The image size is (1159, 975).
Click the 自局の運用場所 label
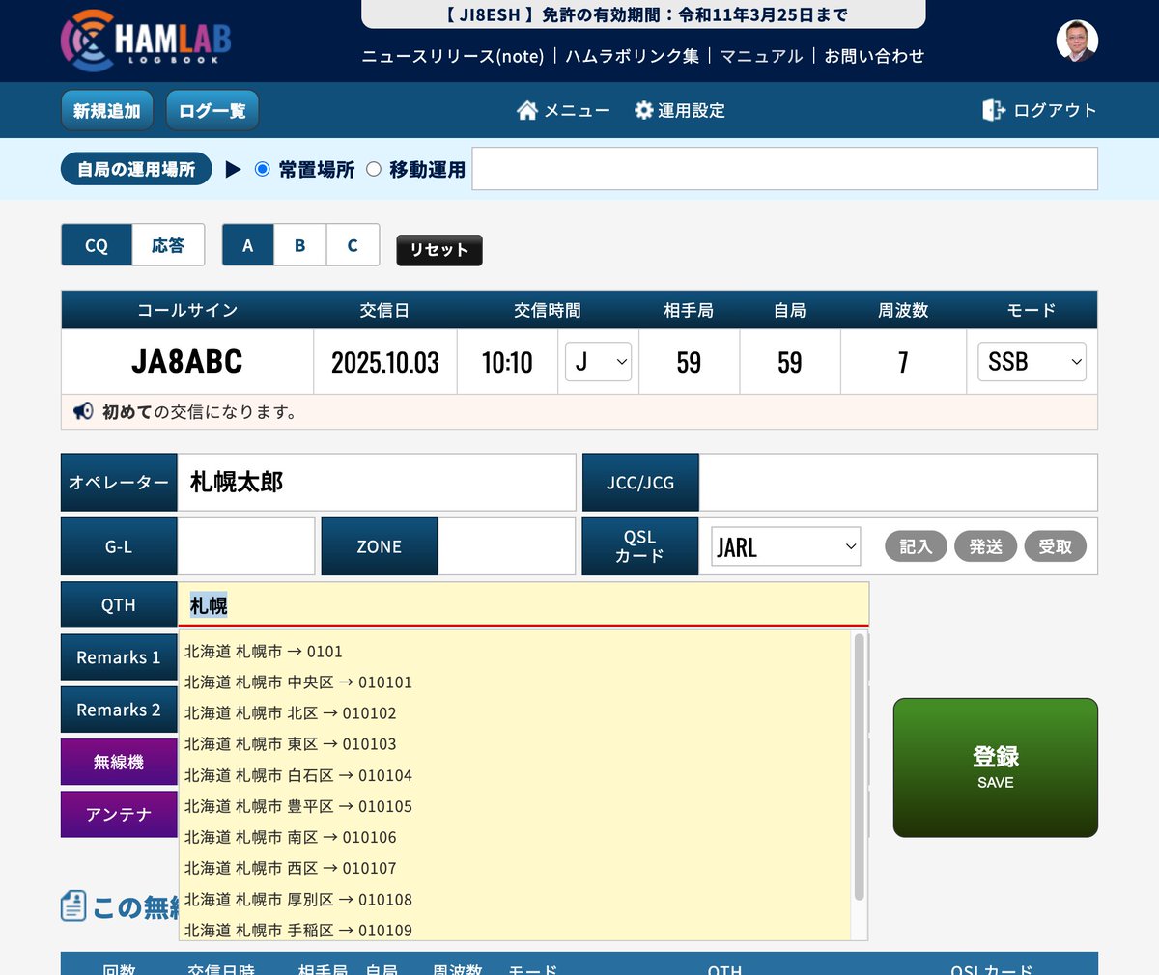tap(136, 169)
